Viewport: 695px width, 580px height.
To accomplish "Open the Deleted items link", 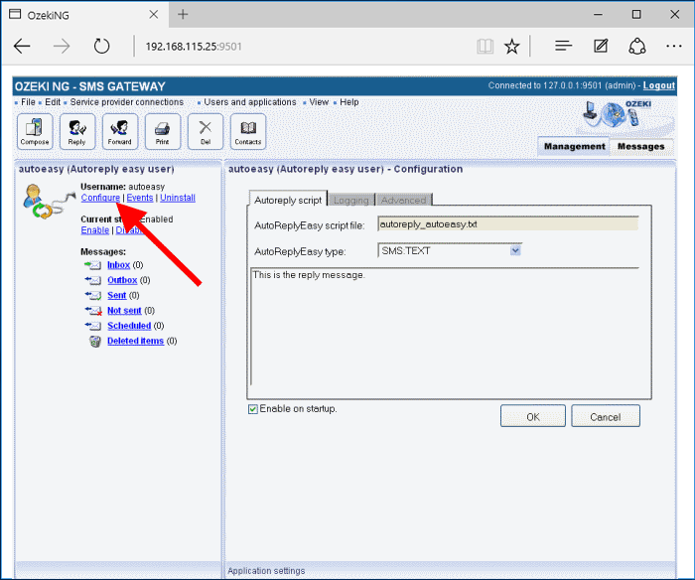I will click(x=135, y=341).
